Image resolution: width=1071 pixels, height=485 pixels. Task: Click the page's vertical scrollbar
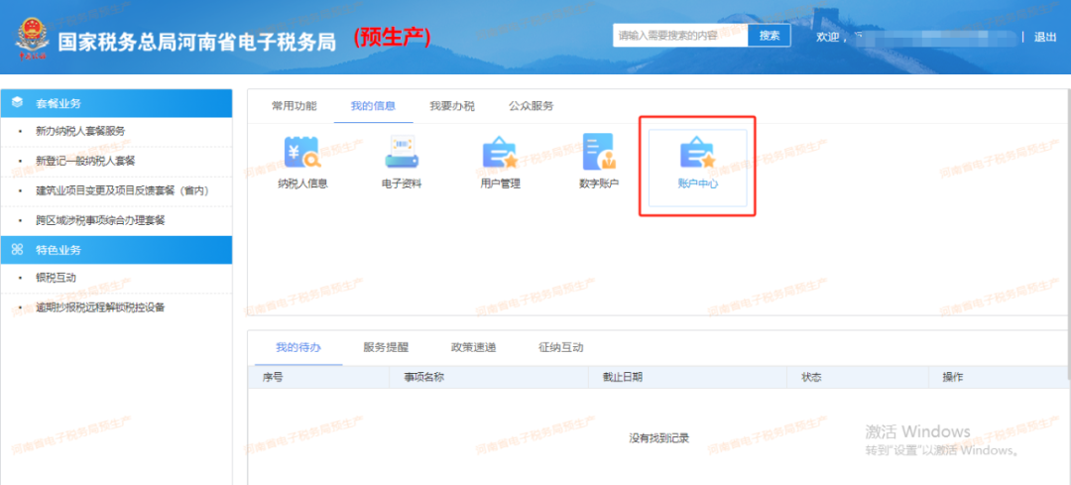coord(1068,232)
